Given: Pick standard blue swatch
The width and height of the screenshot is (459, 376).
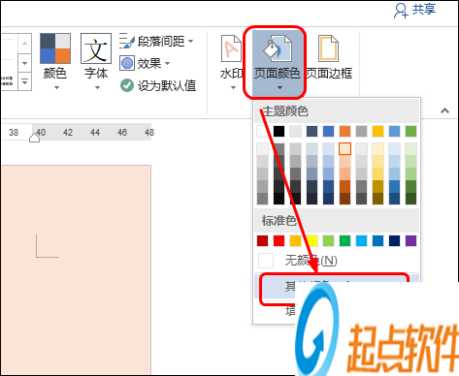Looking at the screenshot, I should (377, 240).
